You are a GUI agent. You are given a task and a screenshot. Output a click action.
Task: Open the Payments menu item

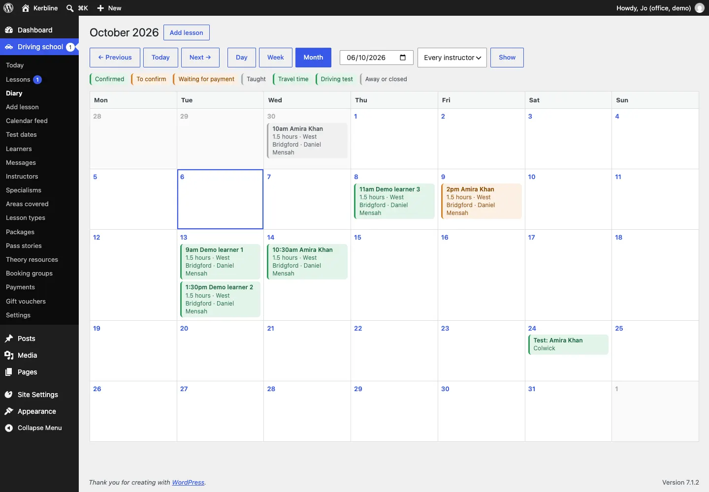click(x=20, y=287)
